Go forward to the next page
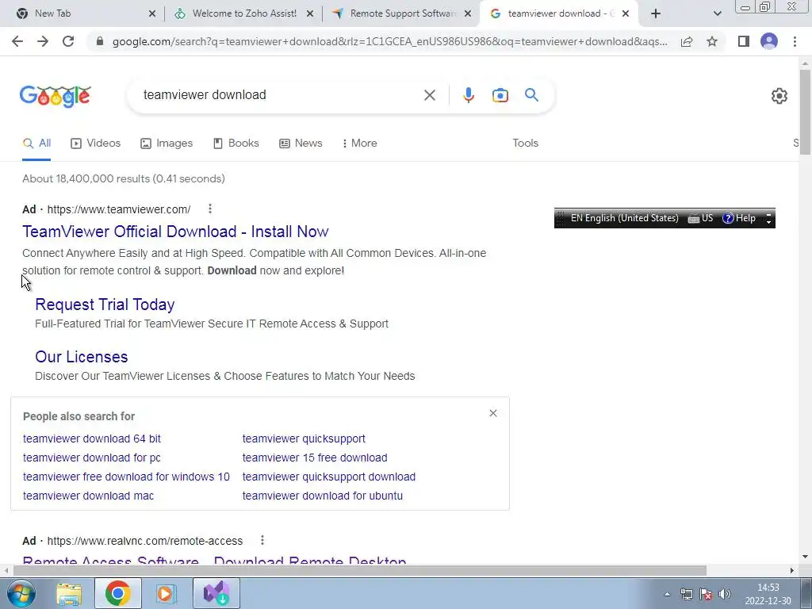Image resolution: width=812 pixels, height=609 pixels. coord(43,41)
